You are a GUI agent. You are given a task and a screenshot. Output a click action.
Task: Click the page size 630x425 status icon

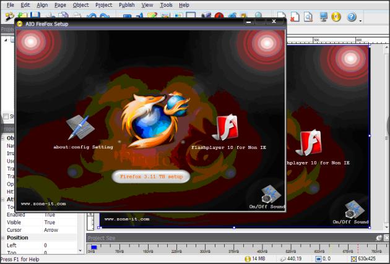[x=353, y=259]
